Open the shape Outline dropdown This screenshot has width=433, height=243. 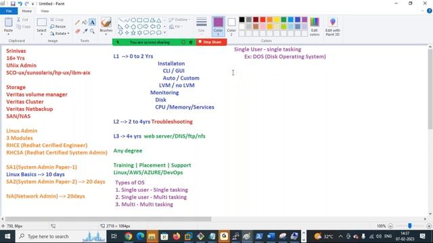[179, 20]
